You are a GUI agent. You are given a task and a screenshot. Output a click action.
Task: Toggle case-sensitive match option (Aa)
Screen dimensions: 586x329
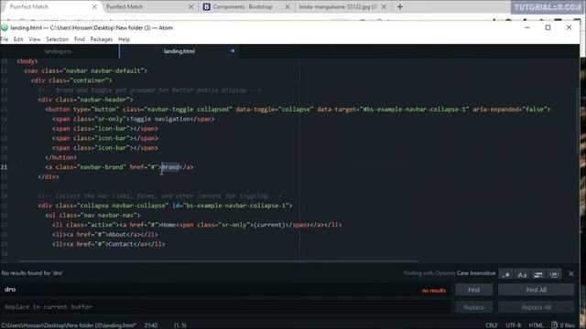click(x=522, y=274)
